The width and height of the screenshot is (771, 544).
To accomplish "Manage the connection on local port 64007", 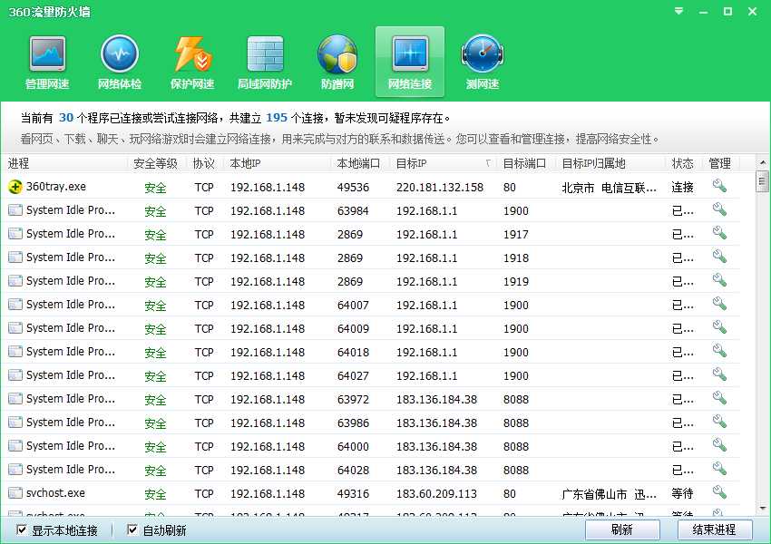I will point(719,304).
